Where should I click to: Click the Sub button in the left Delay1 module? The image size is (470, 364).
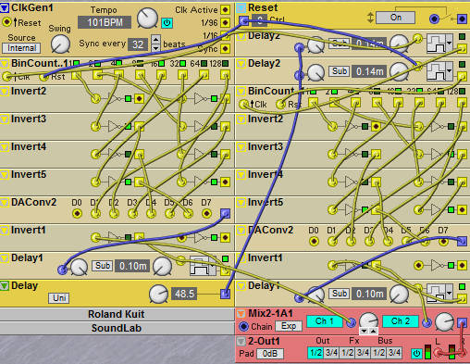pyautogui.click(x=103, y=266)
